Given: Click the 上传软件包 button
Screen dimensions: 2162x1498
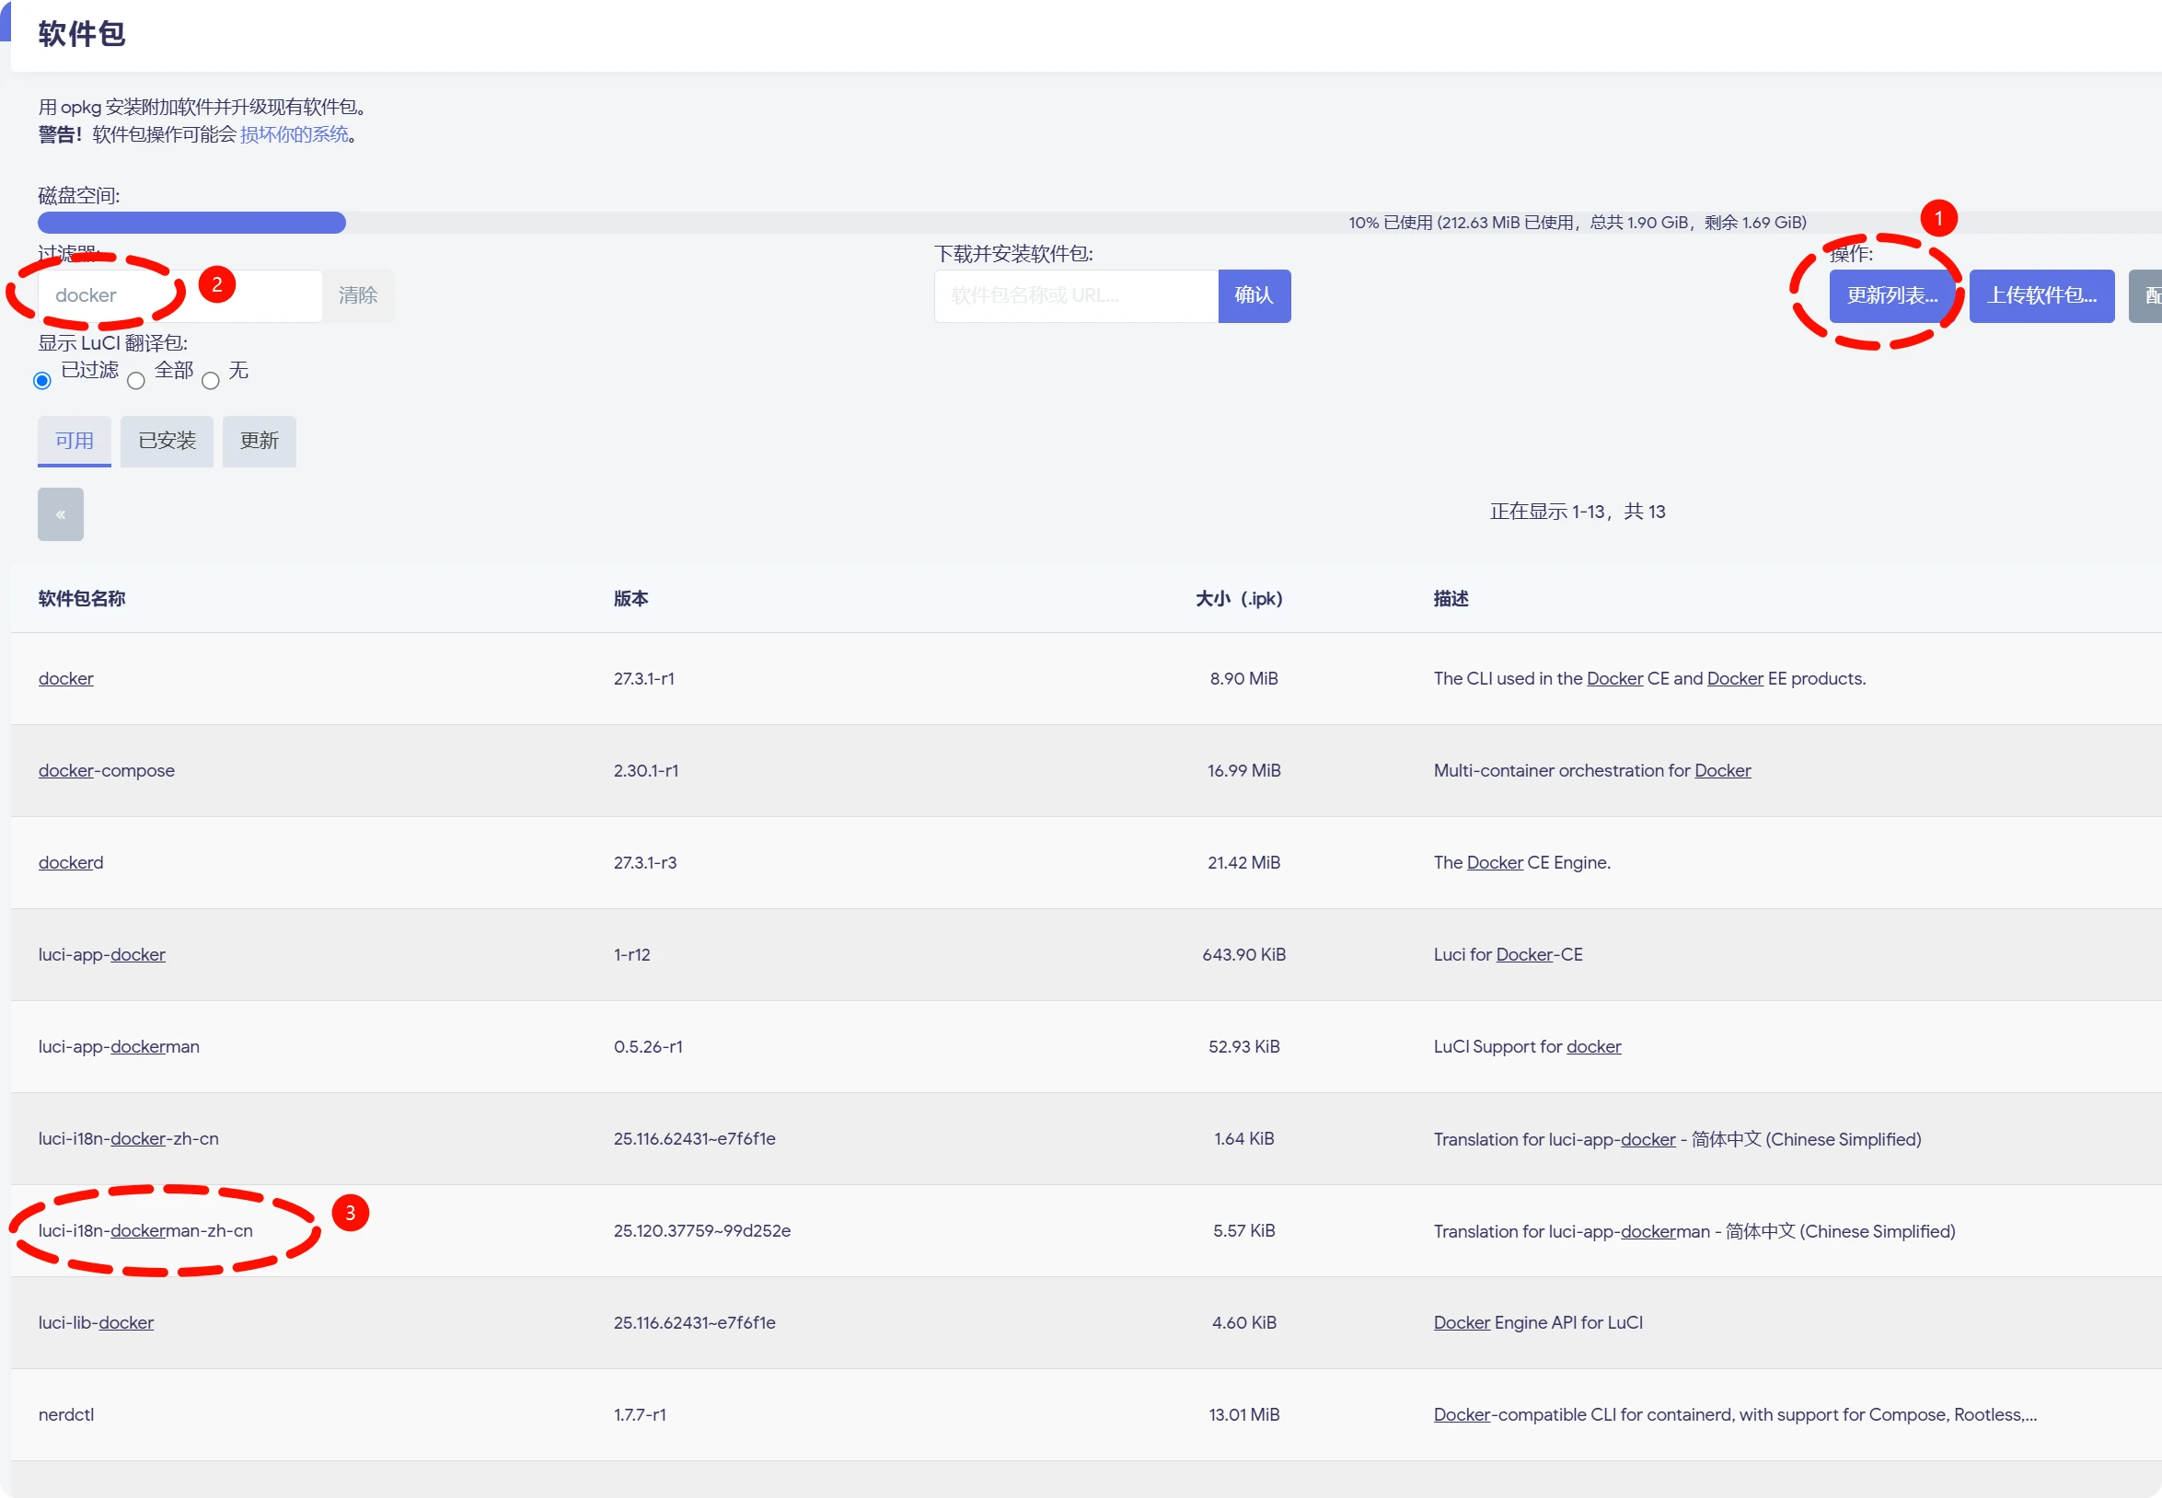Looking at the screenshot, I should pos(2041,295).
